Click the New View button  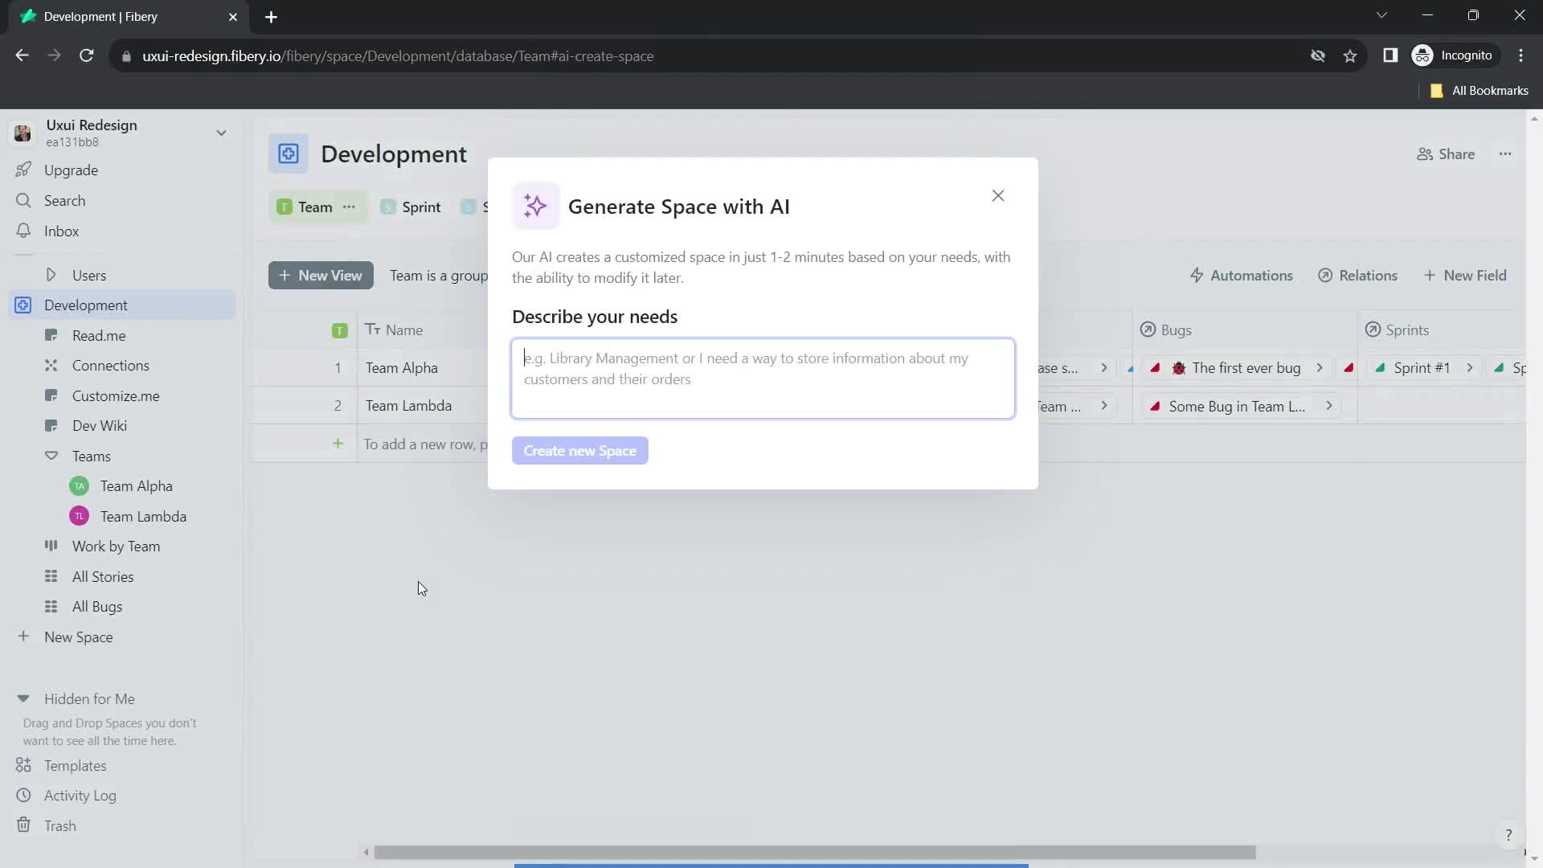click(x=320, y=276)
